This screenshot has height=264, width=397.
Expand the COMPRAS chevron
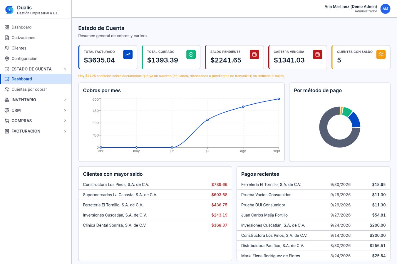click(x=65, y=121)
